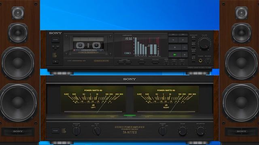Click the SONY badge on left speaker
The height and width of the screenshot is (145, 259).
[x=18, y=132]
